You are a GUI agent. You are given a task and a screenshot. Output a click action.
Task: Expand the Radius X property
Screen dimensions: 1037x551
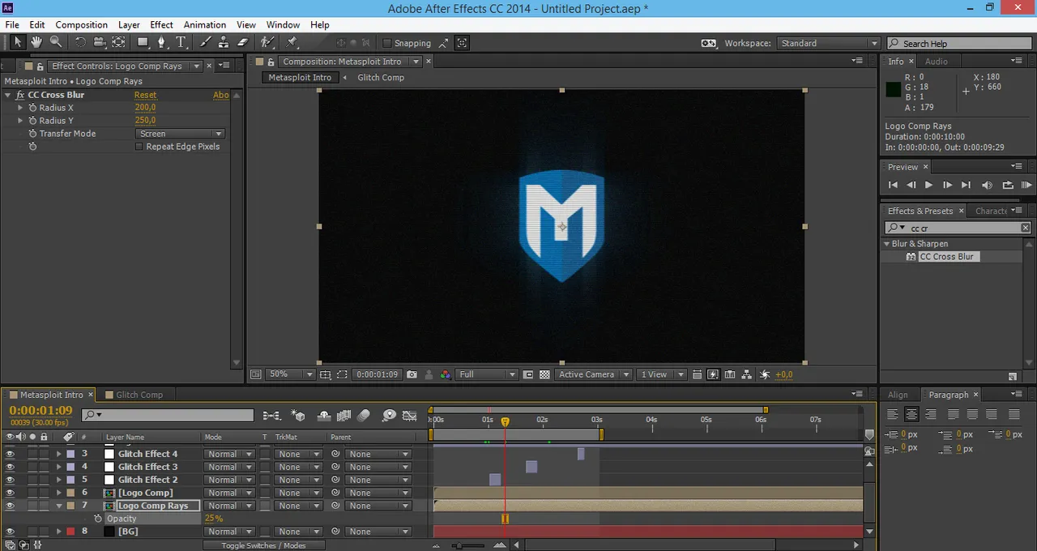(x=21, y=108)
